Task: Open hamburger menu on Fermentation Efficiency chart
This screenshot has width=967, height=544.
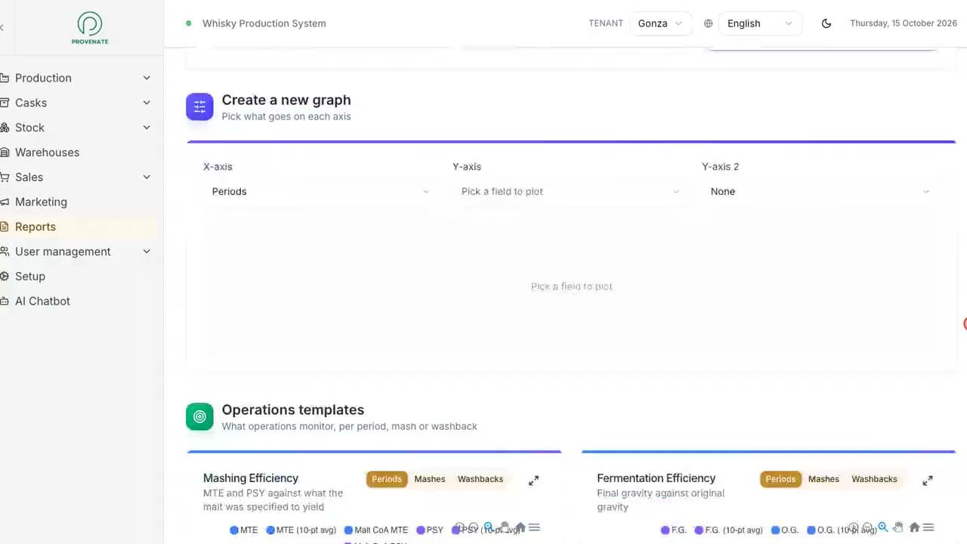Action: [x=928, y=527]
